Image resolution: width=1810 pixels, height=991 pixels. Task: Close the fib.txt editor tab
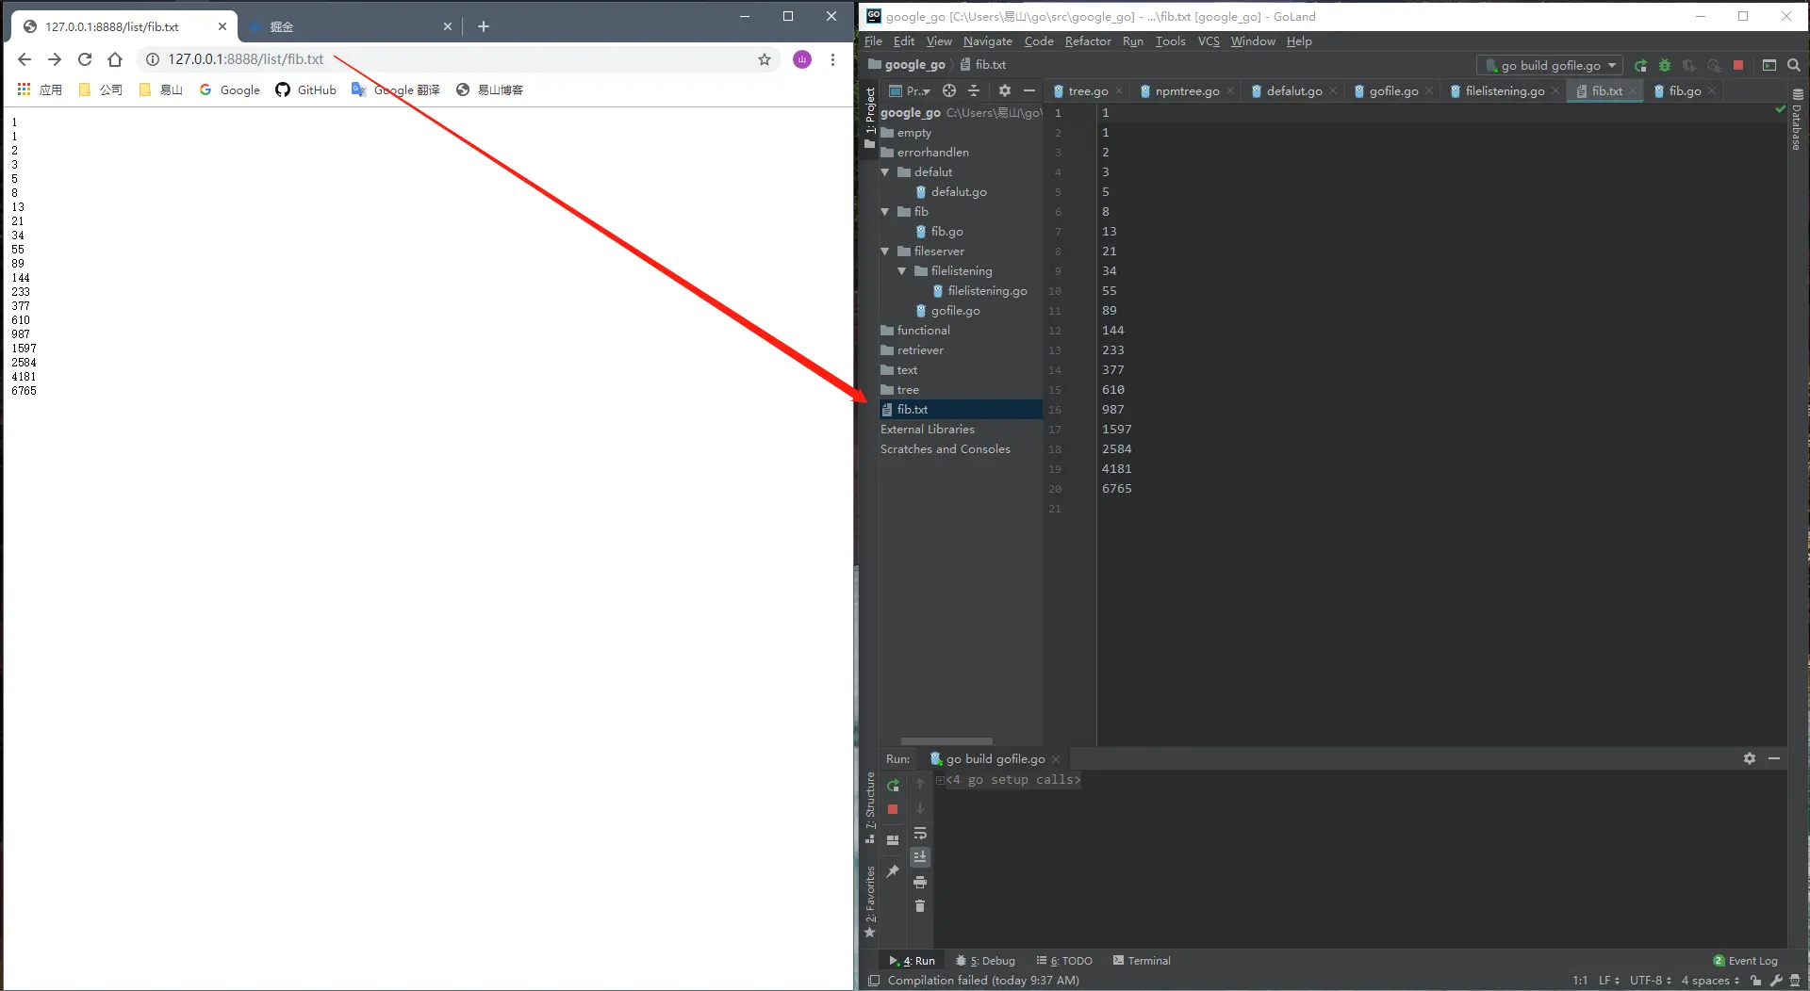click(1633, 91)
